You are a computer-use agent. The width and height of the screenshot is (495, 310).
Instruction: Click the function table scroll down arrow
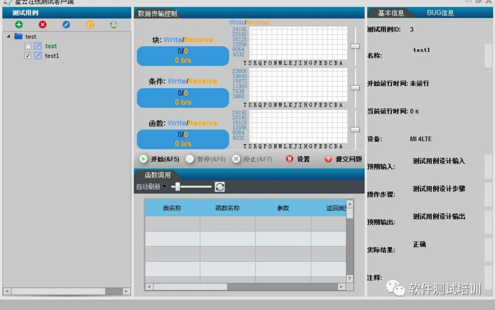click(x=350, y=279)
